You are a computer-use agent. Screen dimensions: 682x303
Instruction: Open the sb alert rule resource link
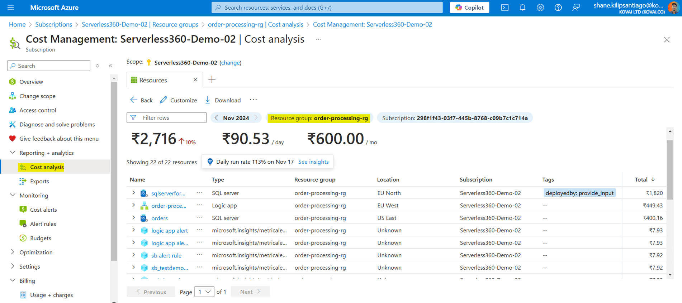point(166,256)
